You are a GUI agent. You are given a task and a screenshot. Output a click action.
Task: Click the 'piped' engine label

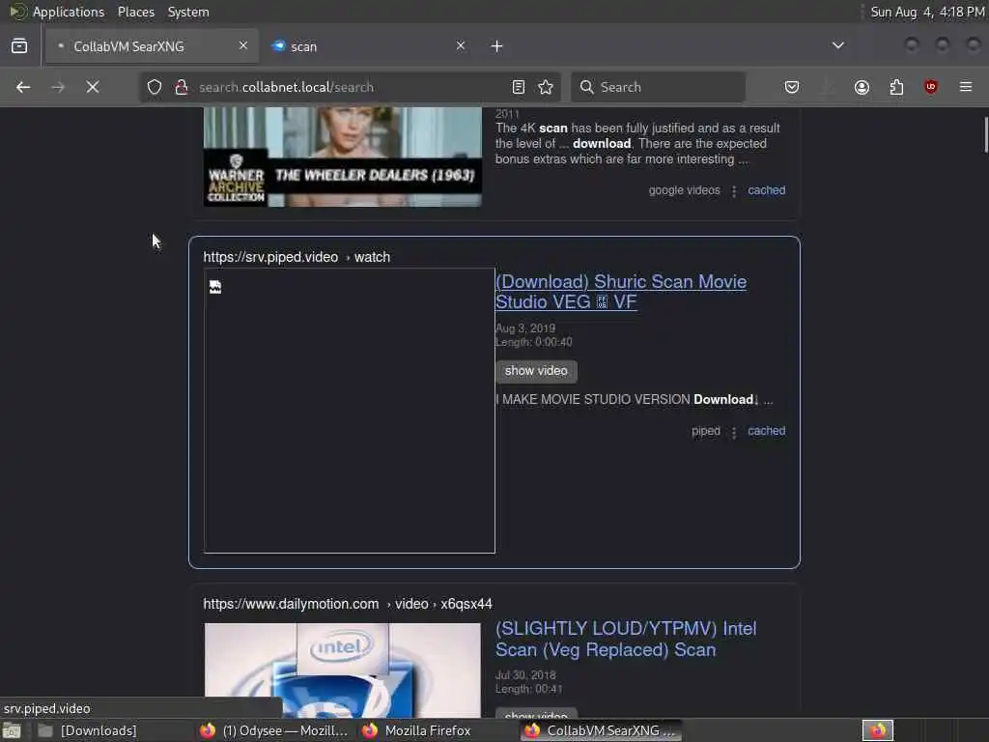pyautogui.click(x=706, y=431)
